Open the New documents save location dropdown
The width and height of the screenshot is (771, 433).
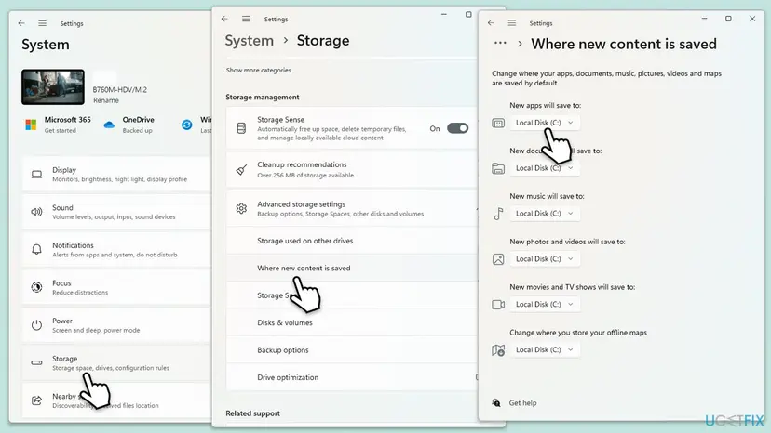pos(545,168)
